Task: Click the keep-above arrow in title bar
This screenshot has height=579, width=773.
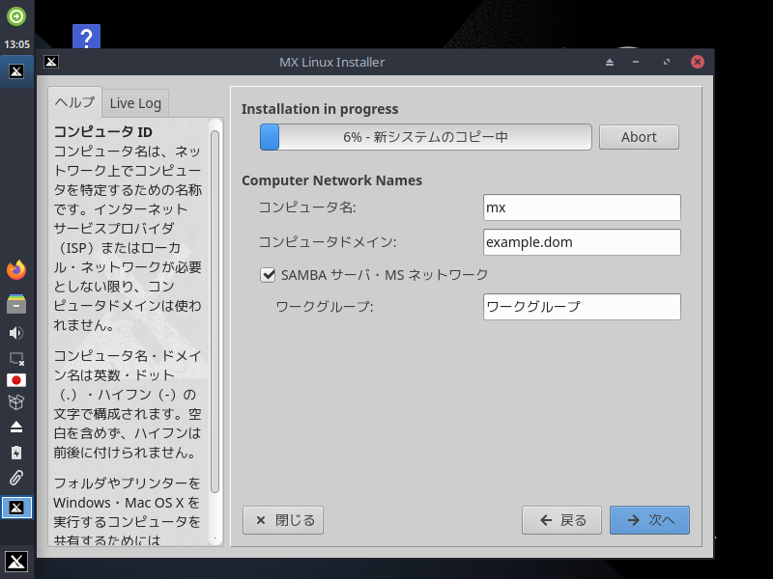Action: tap(610, 62)
